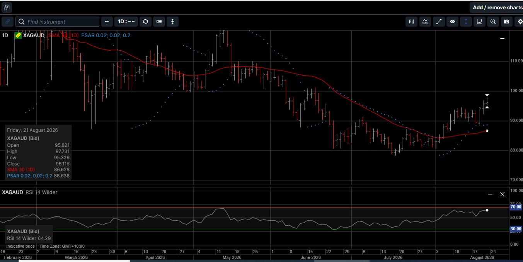Click the Find instrument search field
The height and width of the screenshot is (262, 523).
pos(58,22)
